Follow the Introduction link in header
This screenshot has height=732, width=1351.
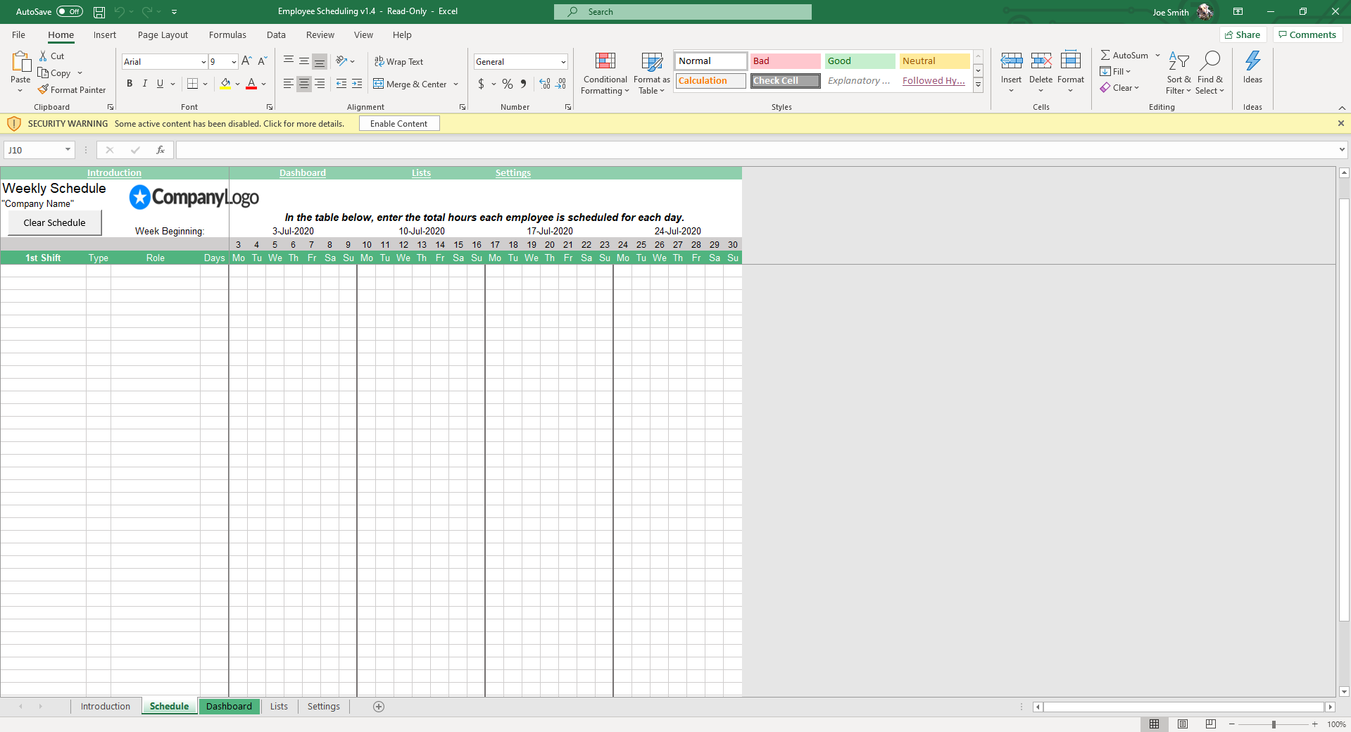pos(114,173)
